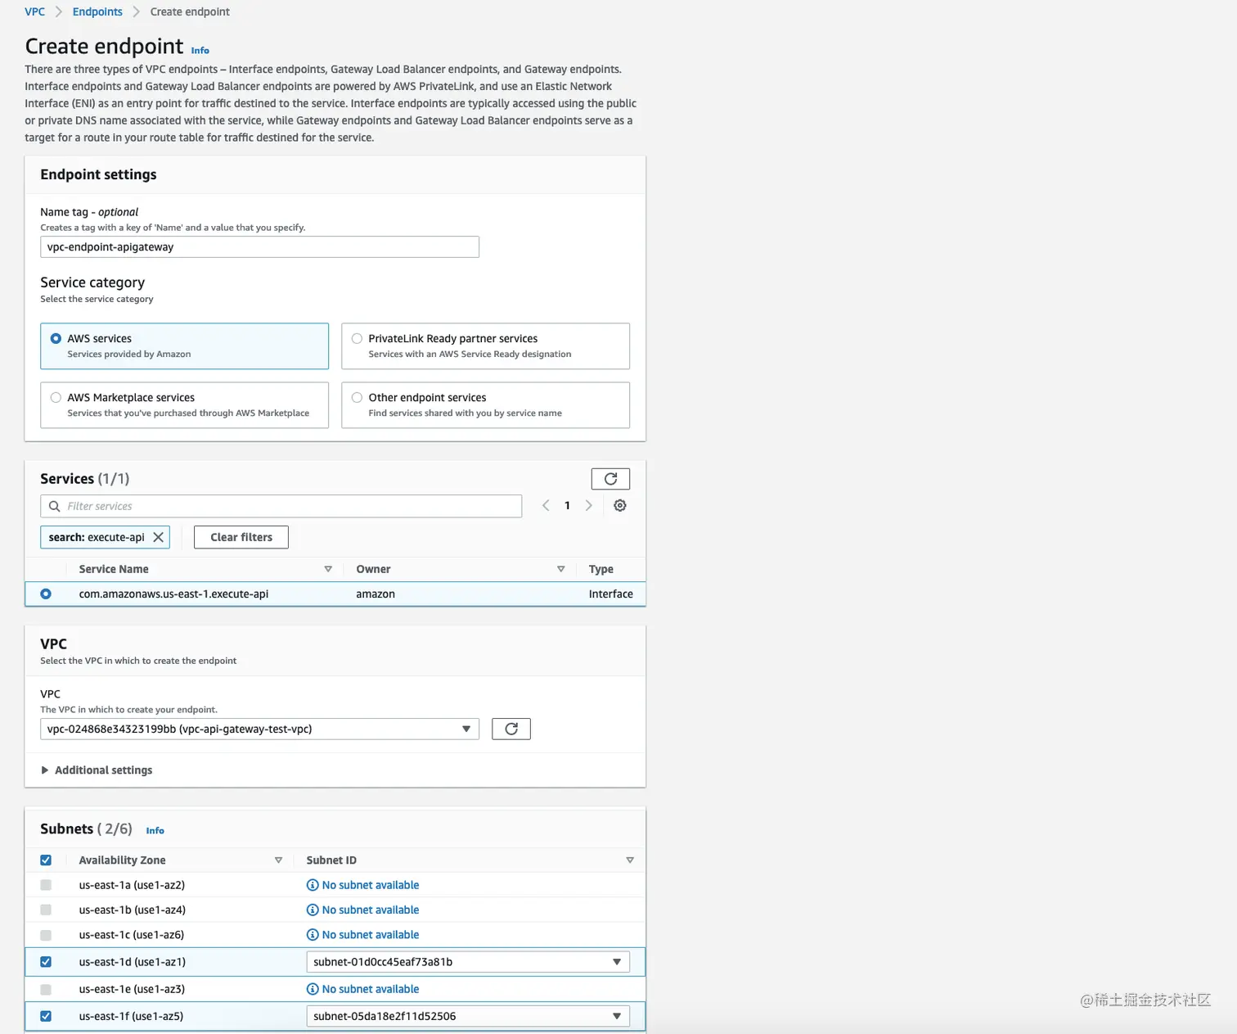Click No subnet available for us-east-1b
Screen dimensions: 1237x1034
[371, 910]
